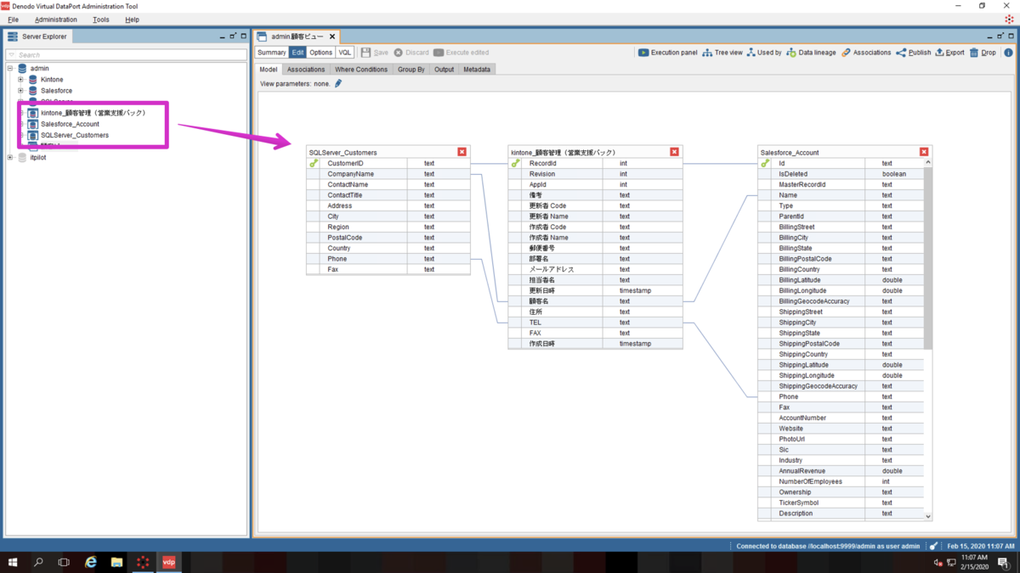Screen dimensions: 1020x573
Task: Drop the view
Action: [982, 53]
